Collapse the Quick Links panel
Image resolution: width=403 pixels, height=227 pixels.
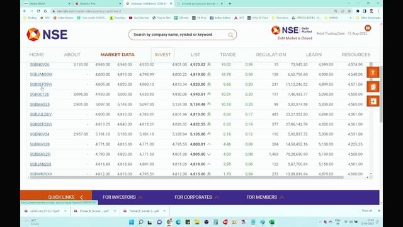tap(81, 197)
